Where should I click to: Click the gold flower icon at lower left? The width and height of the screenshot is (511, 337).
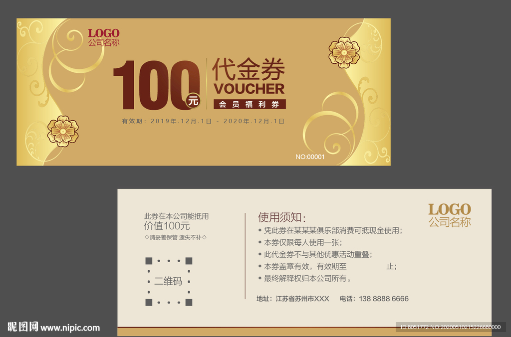[x=63, y=131]
